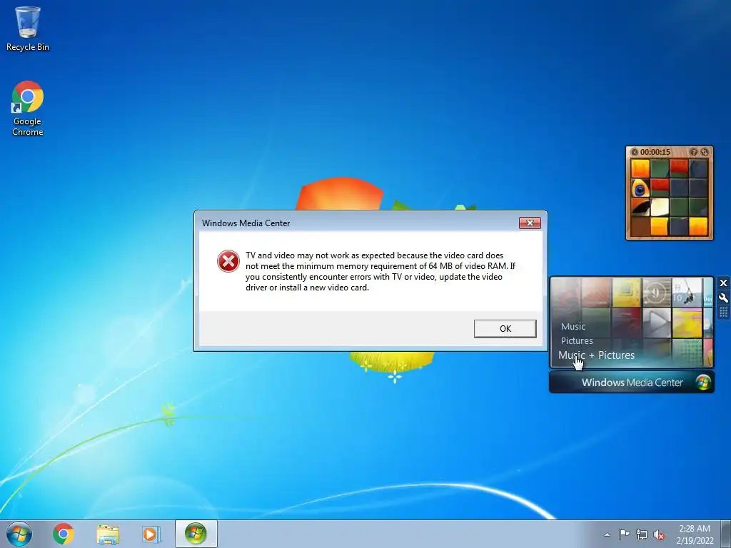Screen dimensions: 731x548
Task: Click the Show desktop strip
Action: [727, 534]
